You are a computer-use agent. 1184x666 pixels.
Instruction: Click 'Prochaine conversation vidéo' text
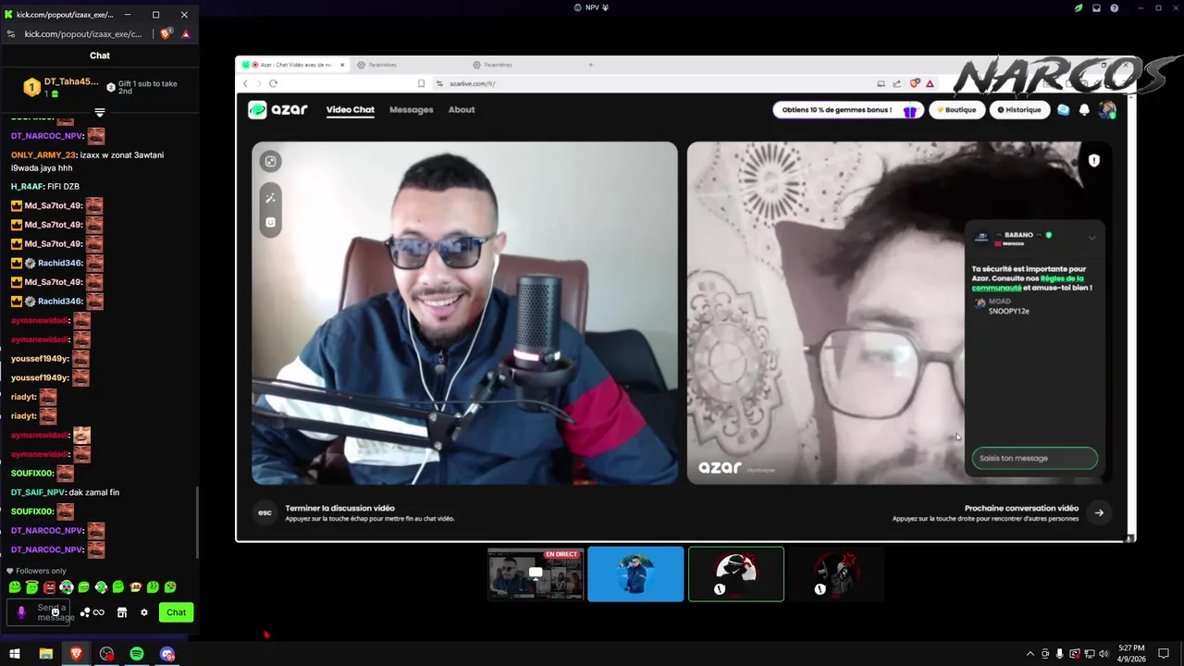(1021, 508)
